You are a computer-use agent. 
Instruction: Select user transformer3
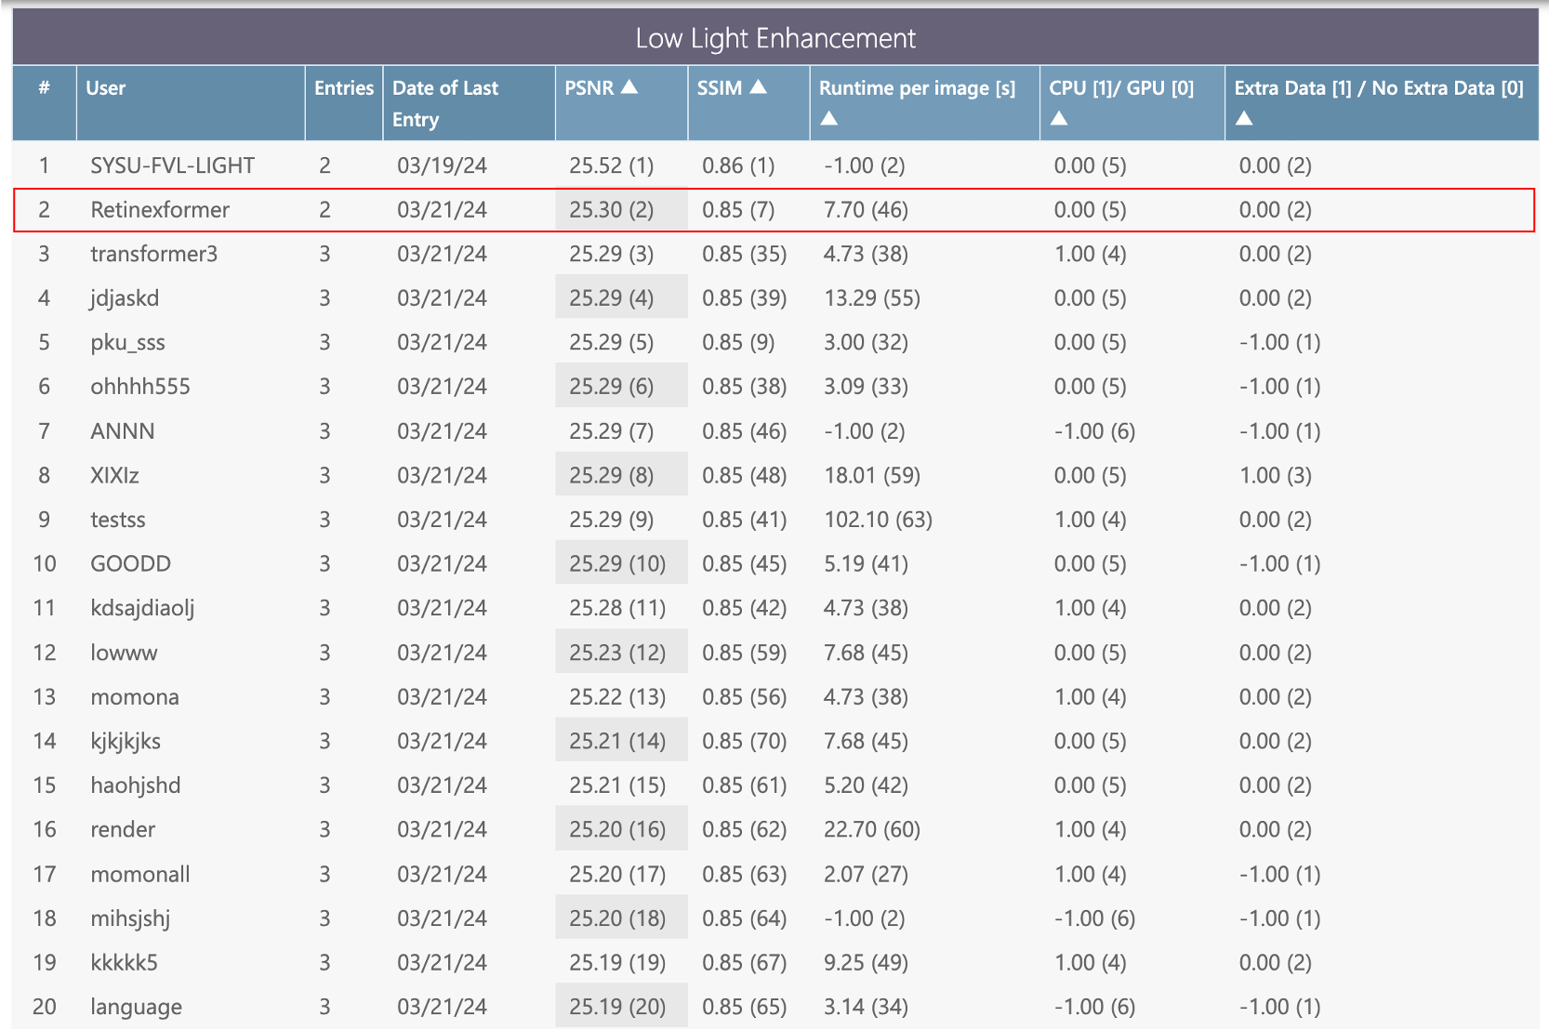pos(153,254)
